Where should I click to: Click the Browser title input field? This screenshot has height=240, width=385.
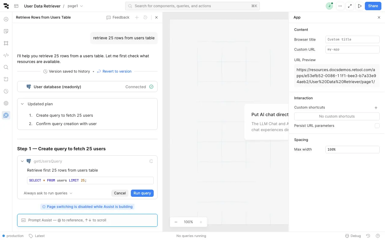(352, 39)
